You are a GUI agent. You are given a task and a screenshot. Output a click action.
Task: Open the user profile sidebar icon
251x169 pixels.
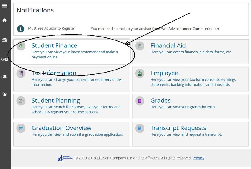pyautogui.click(x=5, y=94)
